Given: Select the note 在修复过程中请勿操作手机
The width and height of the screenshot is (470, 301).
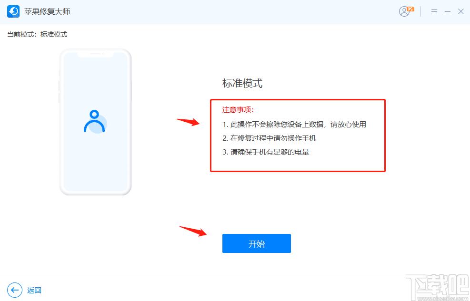Looking at the screenshot, I should [x=269, y=138].
